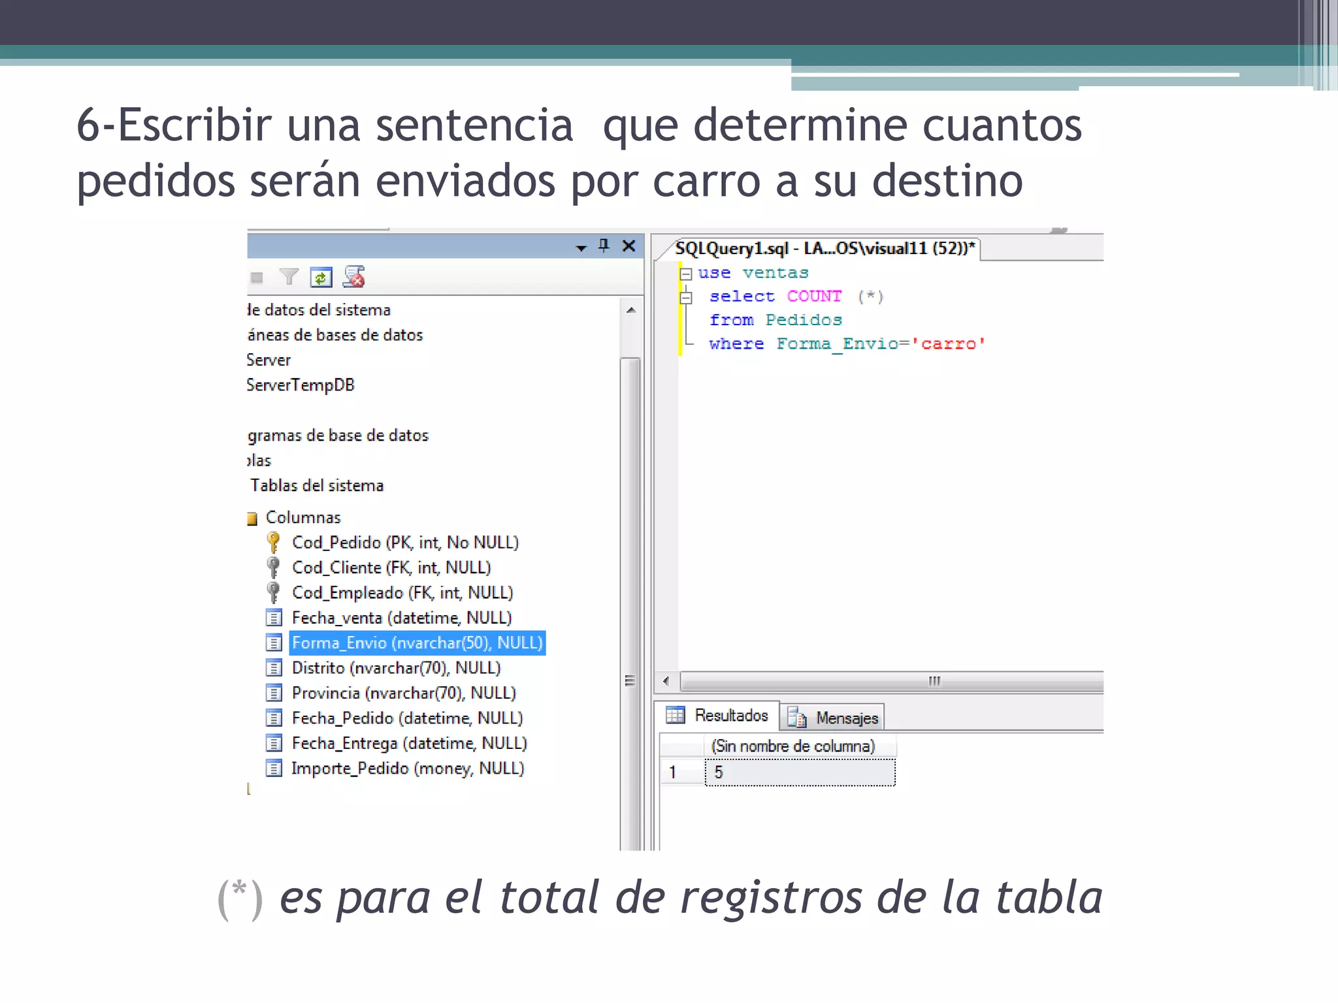Image resolution: width=1338 pixels, height=1003 pixels.
Task: Switch to the Mensajes tab
Action: [x=834, y=718]
